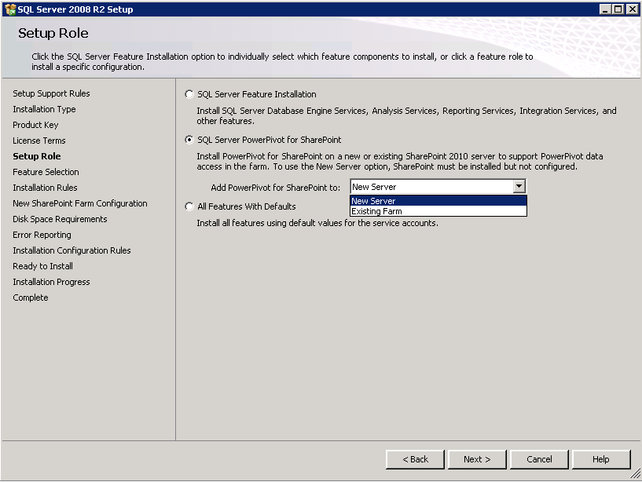The width and height of the screenshot is (642, 482).
Task: Click New SharePoint Farm Configuration step
Action: 80,203
